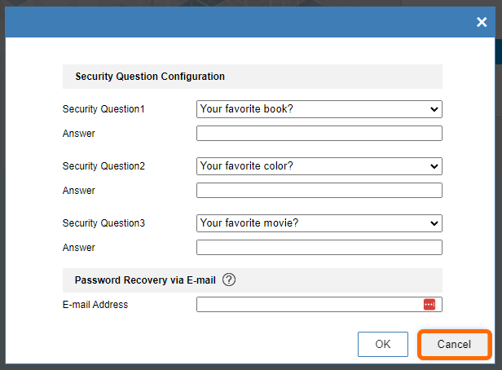Click the Answer label under Security Question1

tap(79, 134)
